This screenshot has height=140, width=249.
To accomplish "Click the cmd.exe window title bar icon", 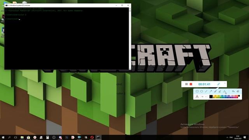I will [x=6, y=5].
